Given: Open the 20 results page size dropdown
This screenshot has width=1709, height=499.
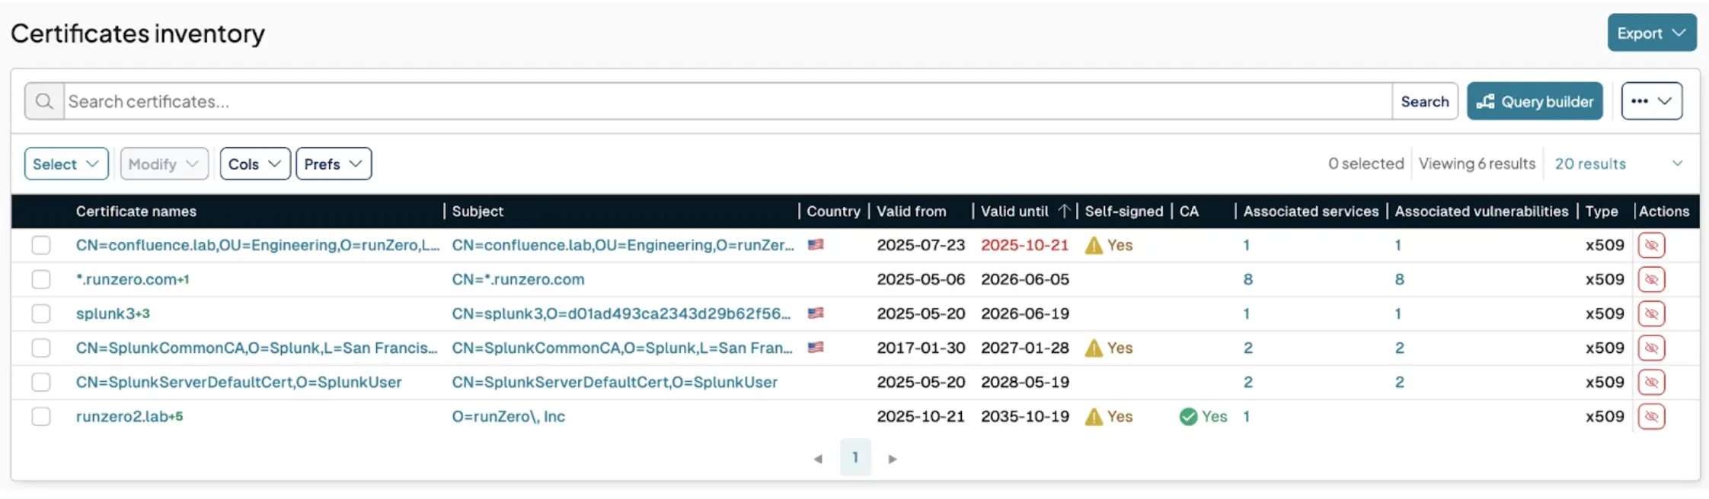Looking at the screenshot, I should [1618, 164].
